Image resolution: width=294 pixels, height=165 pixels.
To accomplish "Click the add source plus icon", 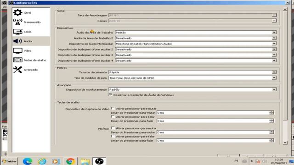I will [x=6, y=154].
